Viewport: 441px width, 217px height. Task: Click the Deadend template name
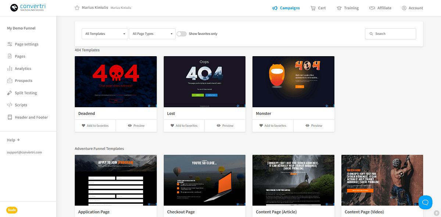click(x=87, y=113)
